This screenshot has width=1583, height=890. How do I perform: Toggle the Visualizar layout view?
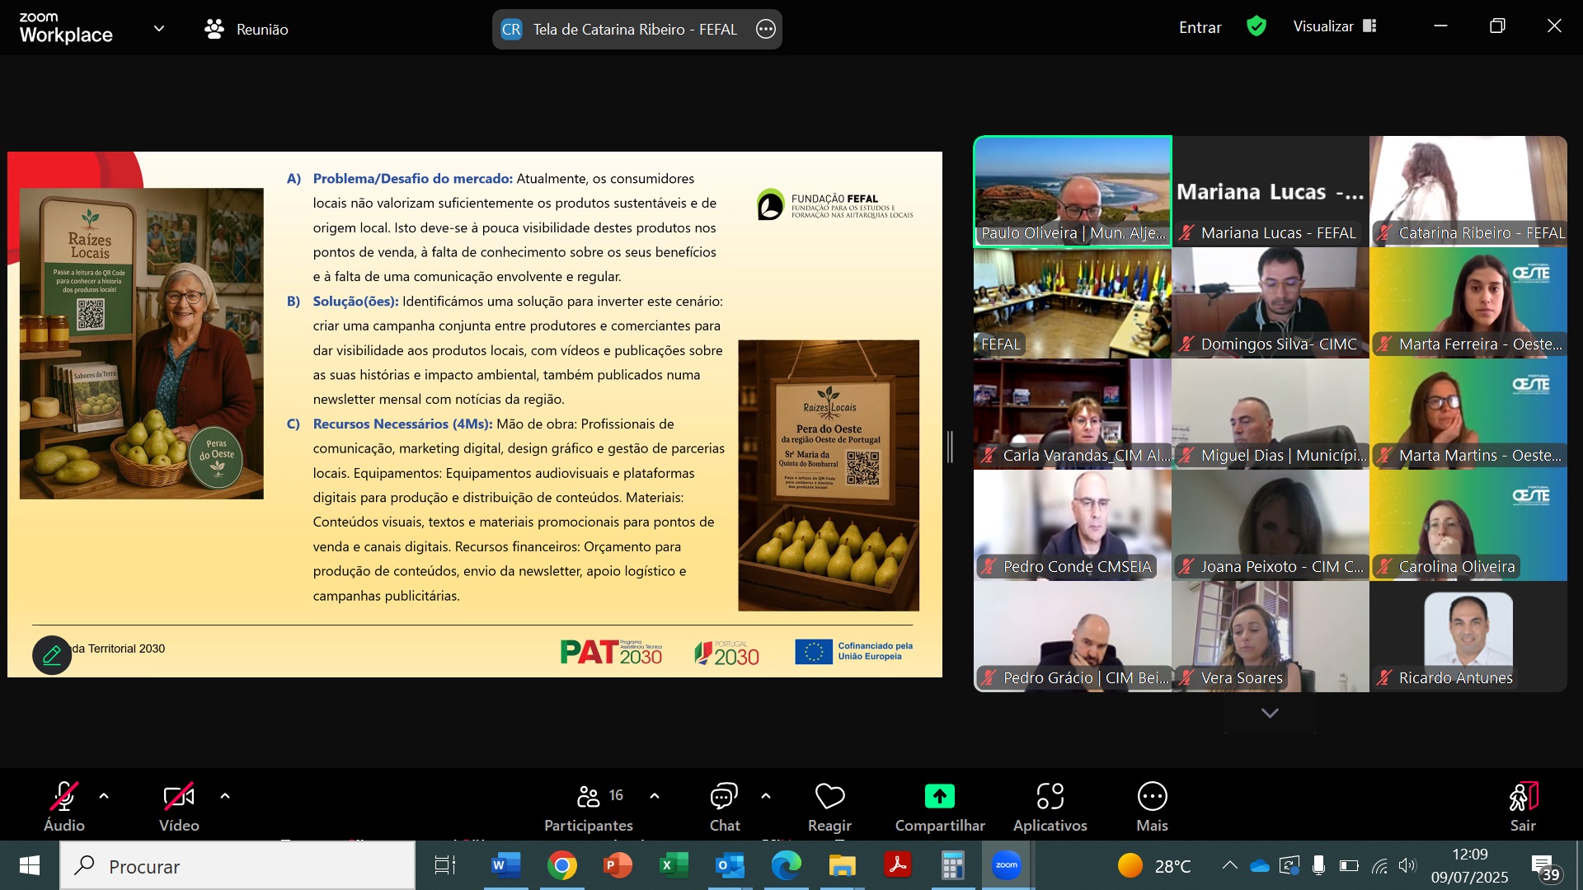pos(1335,26)
